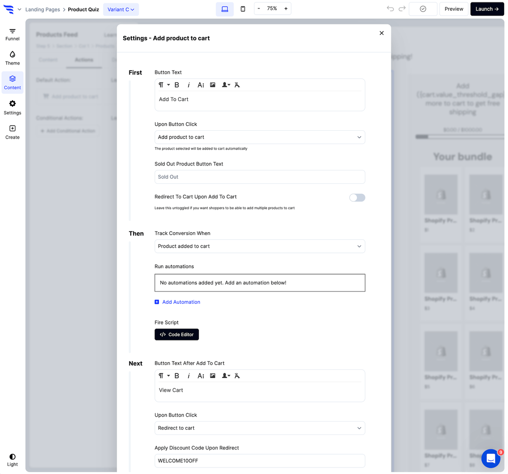
Task: Insert an image into the button text
Action: pos(213,85)
